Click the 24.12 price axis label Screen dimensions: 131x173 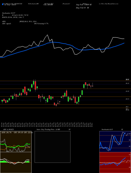click(x=127, y=91)
